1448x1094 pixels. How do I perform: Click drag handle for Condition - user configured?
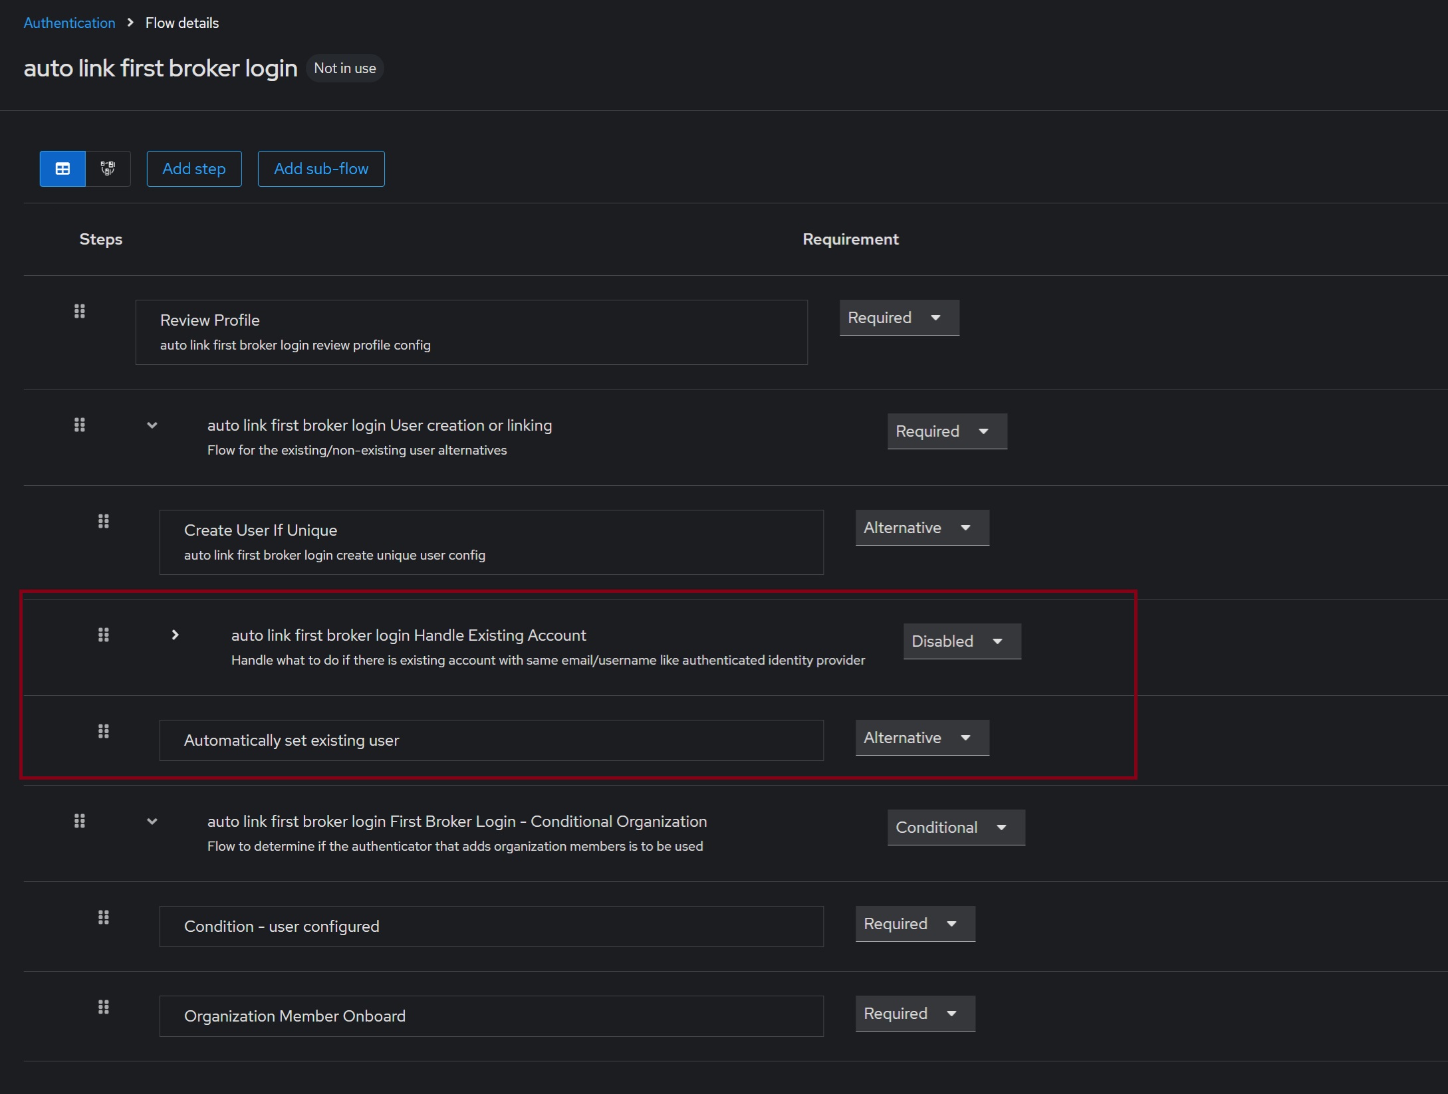pos(104,917)
